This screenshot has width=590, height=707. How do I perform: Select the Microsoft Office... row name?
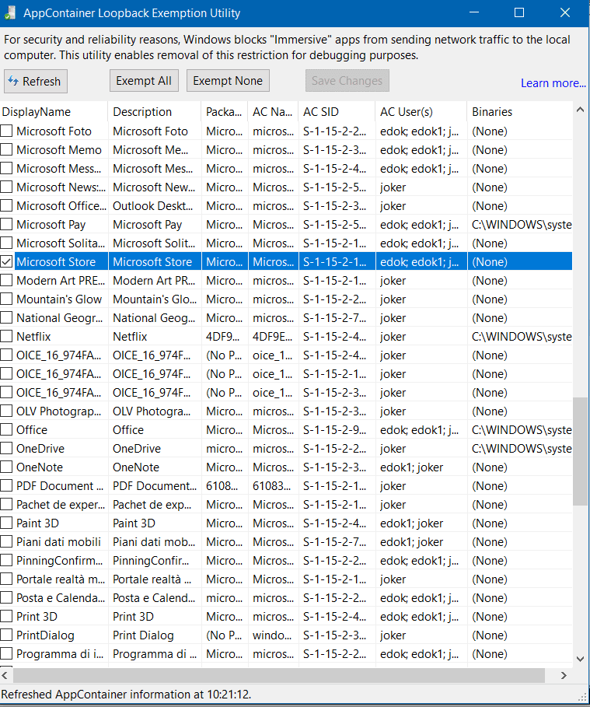tap(61, 205)
